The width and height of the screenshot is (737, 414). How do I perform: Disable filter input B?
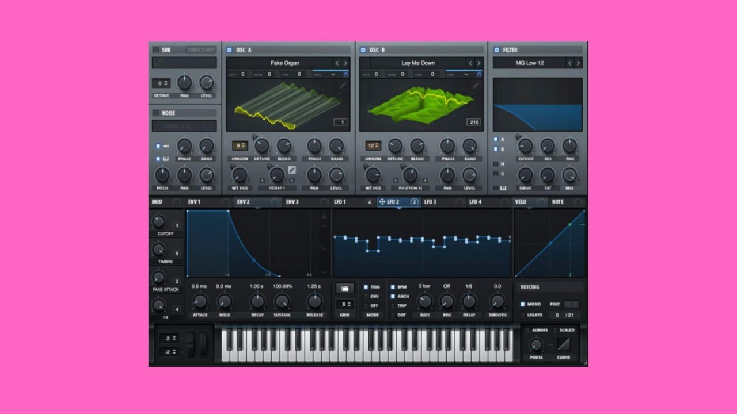point(495,148)
